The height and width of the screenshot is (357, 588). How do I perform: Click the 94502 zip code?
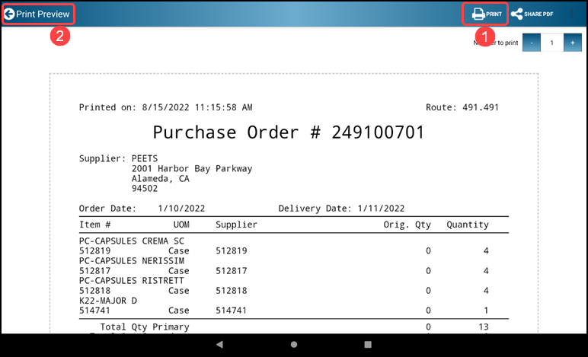tap(145, 189)
